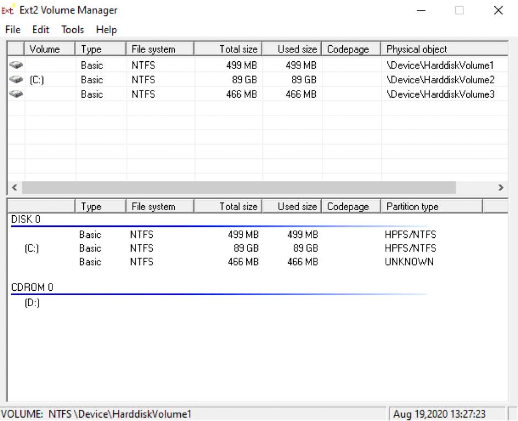Click the Physical object column header

pyautogui.click(x=444, y=49)
